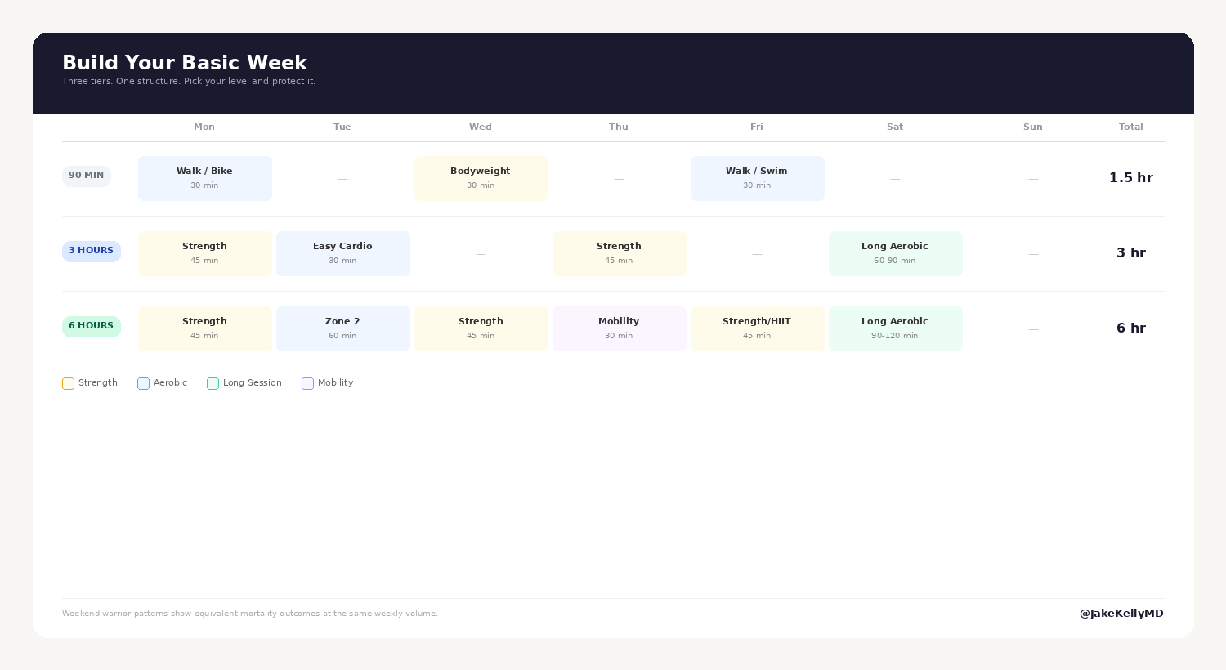Click the Aerobic legend color swatch
The width and height of the screenshot is (1226, 670).
point(143,383)
